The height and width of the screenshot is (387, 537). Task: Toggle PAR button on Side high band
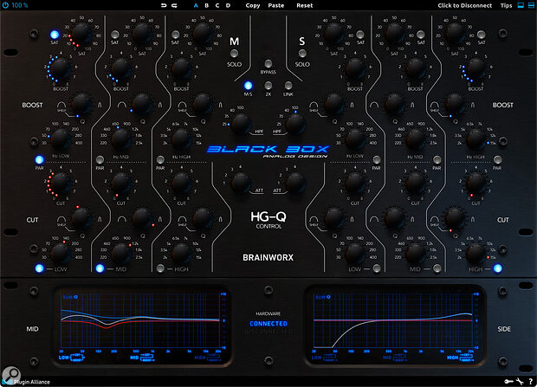pyautogui.click(x=497, y=159)
